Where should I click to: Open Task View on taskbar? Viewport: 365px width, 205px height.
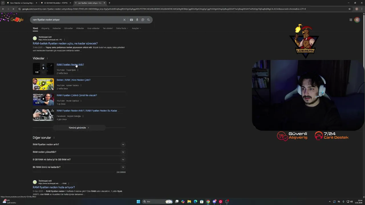[177, 202]
